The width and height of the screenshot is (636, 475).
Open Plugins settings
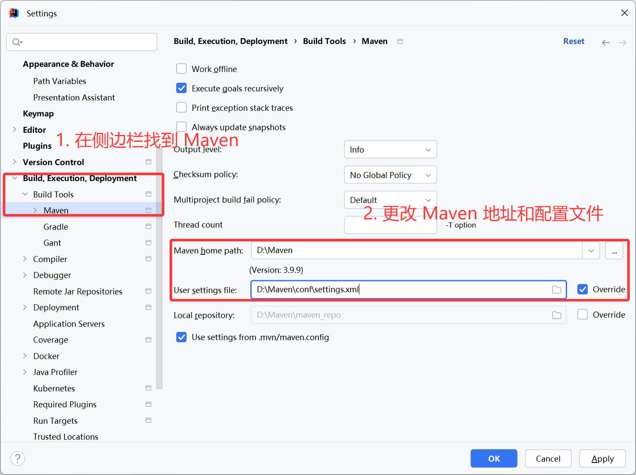37,146
